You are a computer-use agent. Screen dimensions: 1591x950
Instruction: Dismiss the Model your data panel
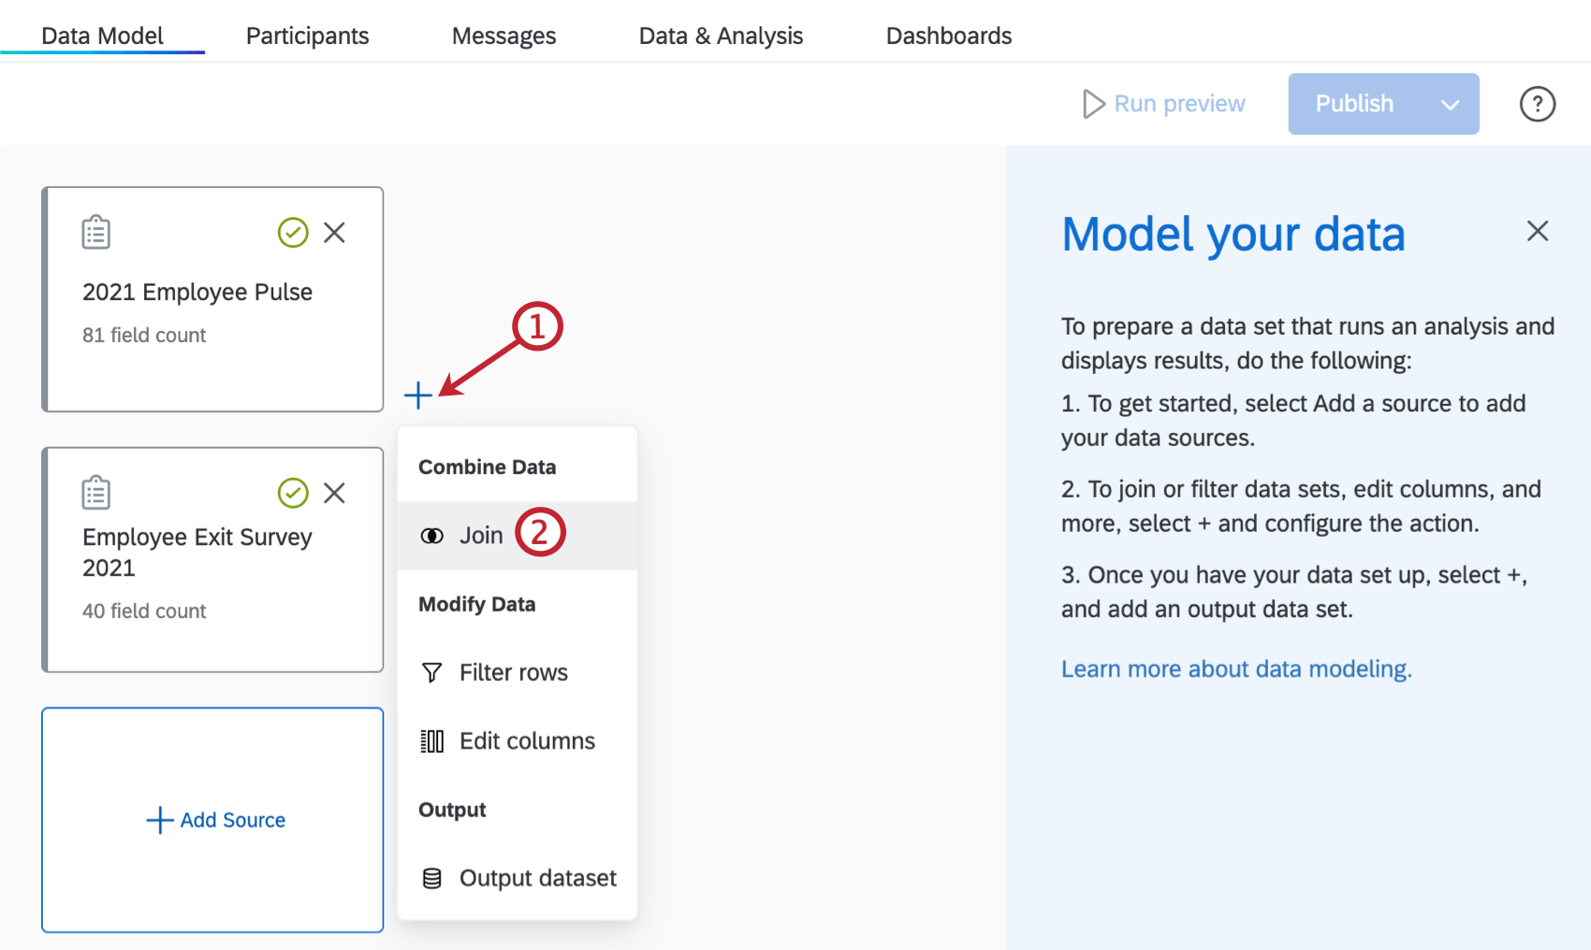1537,230
